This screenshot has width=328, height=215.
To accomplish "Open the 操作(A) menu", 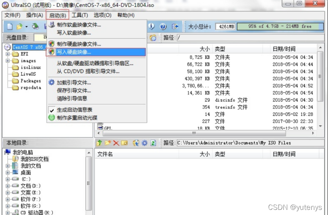I will click(35, 15).
